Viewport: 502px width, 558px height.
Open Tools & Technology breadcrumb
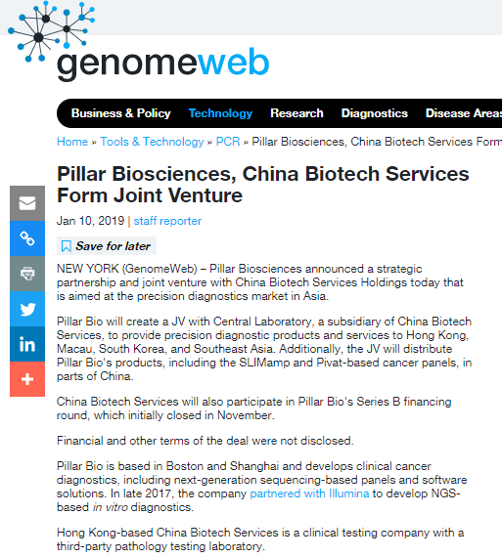[x=152, y=142]
